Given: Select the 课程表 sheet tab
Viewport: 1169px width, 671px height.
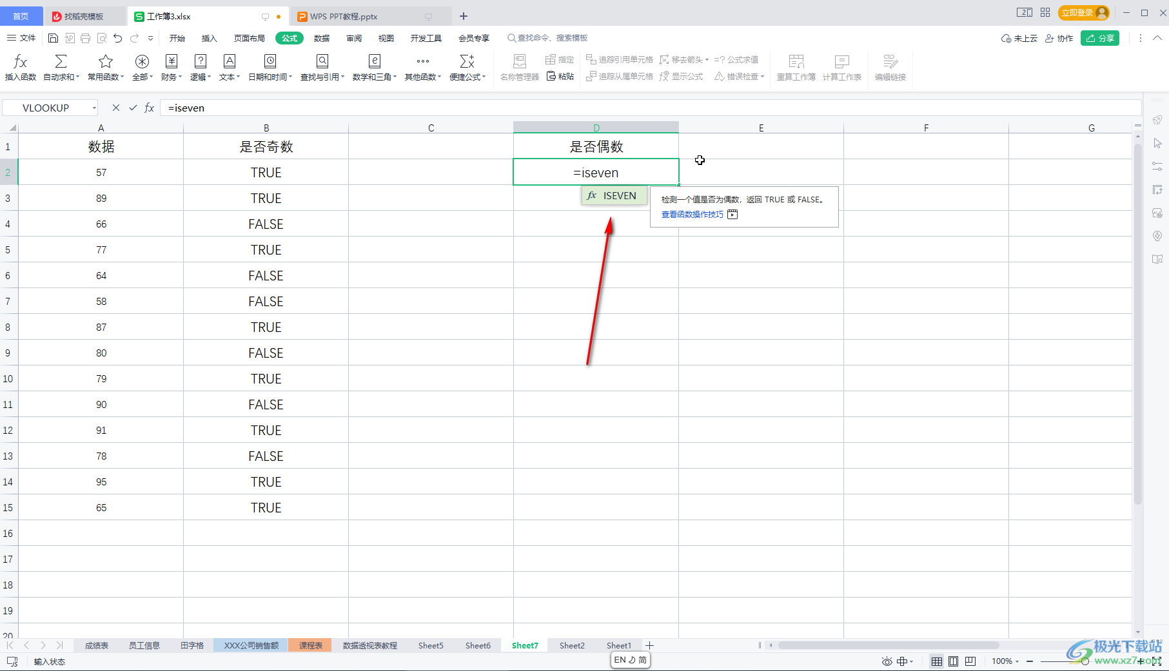Looking at the screenshot, I should [x=311, y=645].
